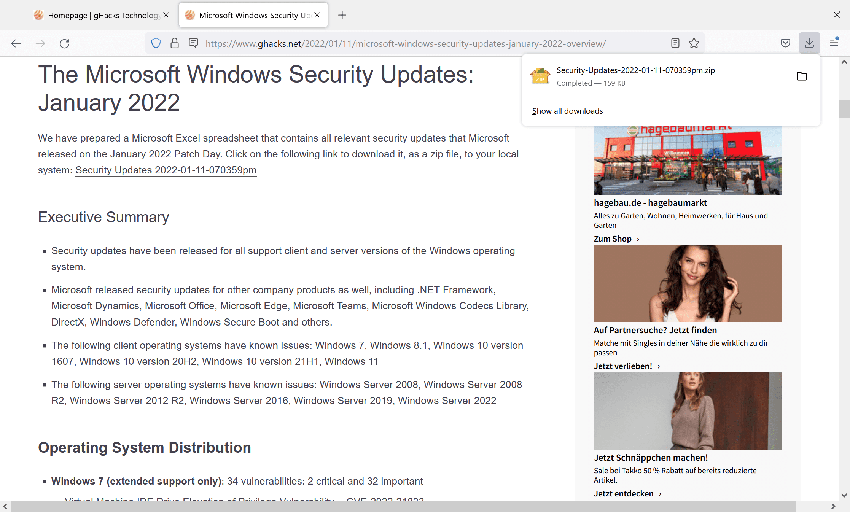Close the Microsoft Windows Security Updates tab

(x=317, y=15)
